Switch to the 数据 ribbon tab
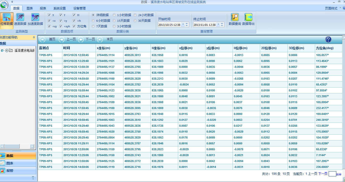 (x=16, y=8)
